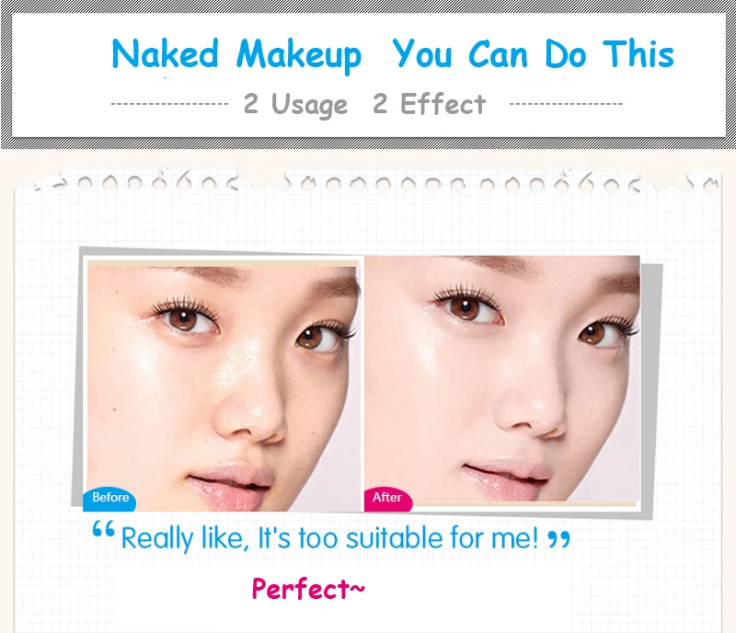The width and height of the screenshot is (736, 633).
Task: Click the pink After badge
Action: 388,500
